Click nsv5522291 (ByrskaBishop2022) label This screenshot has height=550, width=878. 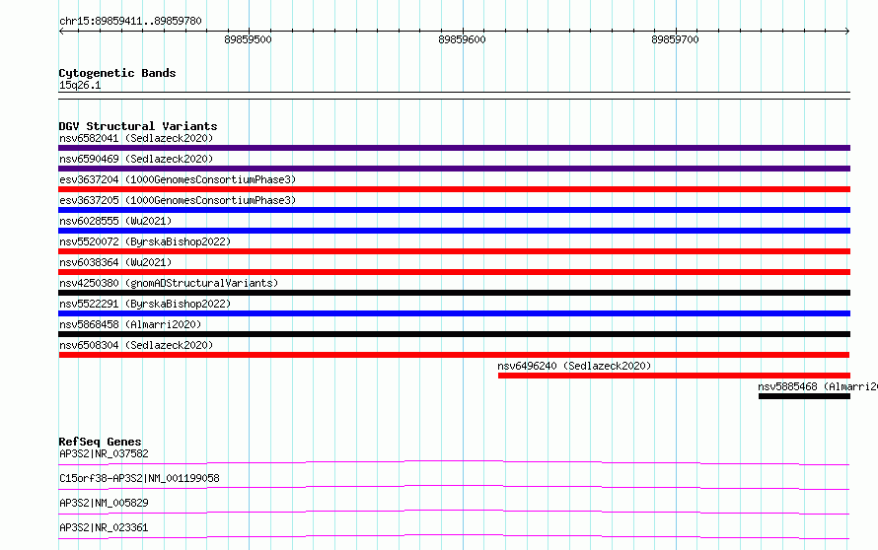(x=145, y=304)
